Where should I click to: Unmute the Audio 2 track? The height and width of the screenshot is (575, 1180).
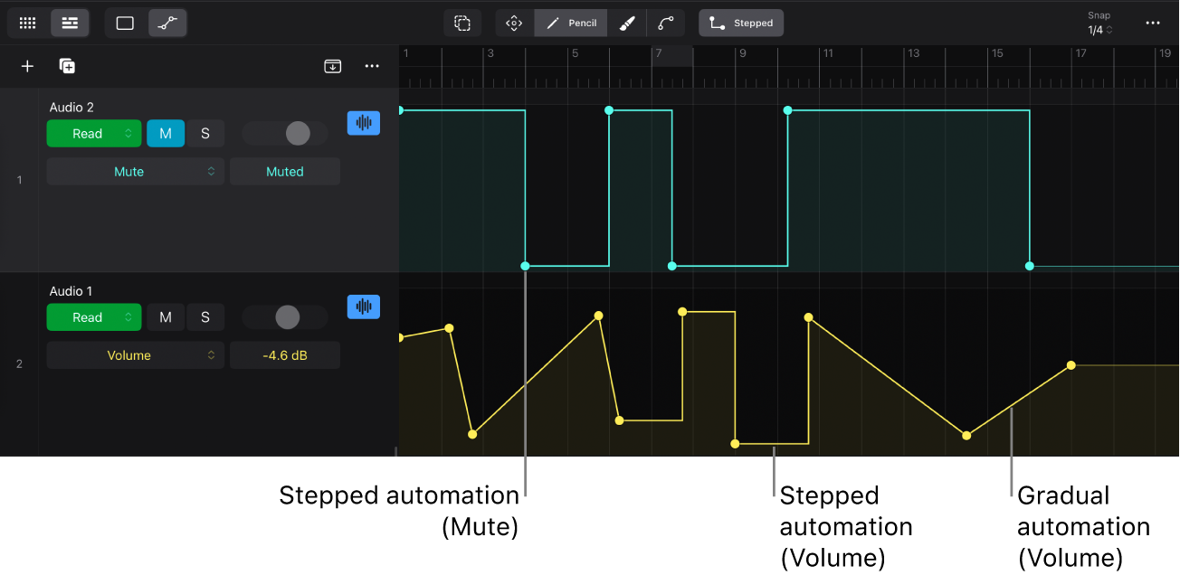click(166, 133)
